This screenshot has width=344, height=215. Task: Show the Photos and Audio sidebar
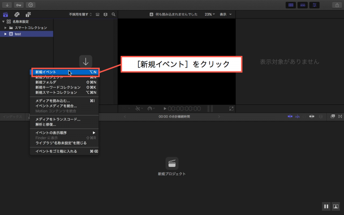pos(17,14)
